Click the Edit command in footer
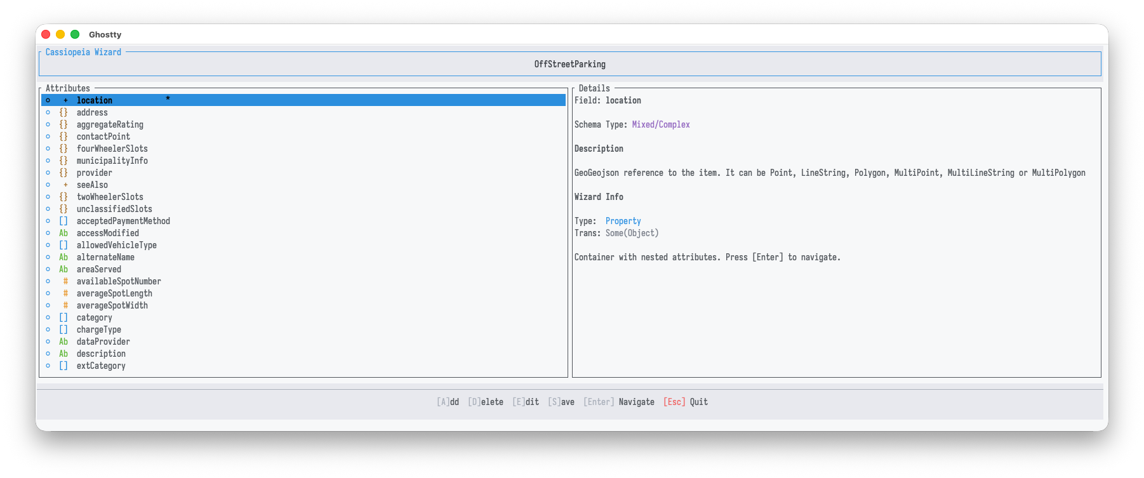The height and width of the screenshot is (478, 1144). tap(526, 402)
